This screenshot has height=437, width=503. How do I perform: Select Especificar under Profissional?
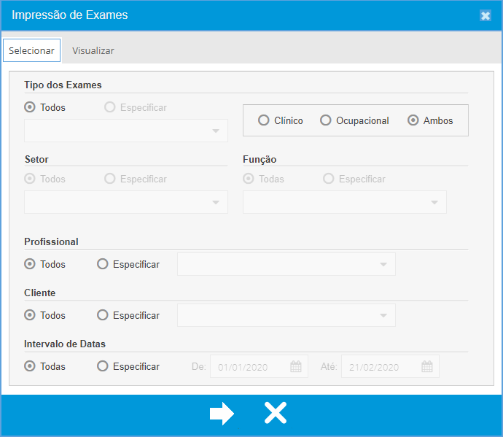click(x=103, y=264)
